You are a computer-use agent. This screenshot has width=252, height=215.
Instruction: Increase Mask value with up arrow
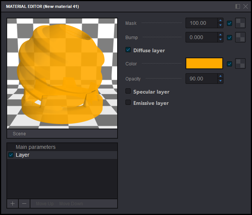tap(220, 21)
